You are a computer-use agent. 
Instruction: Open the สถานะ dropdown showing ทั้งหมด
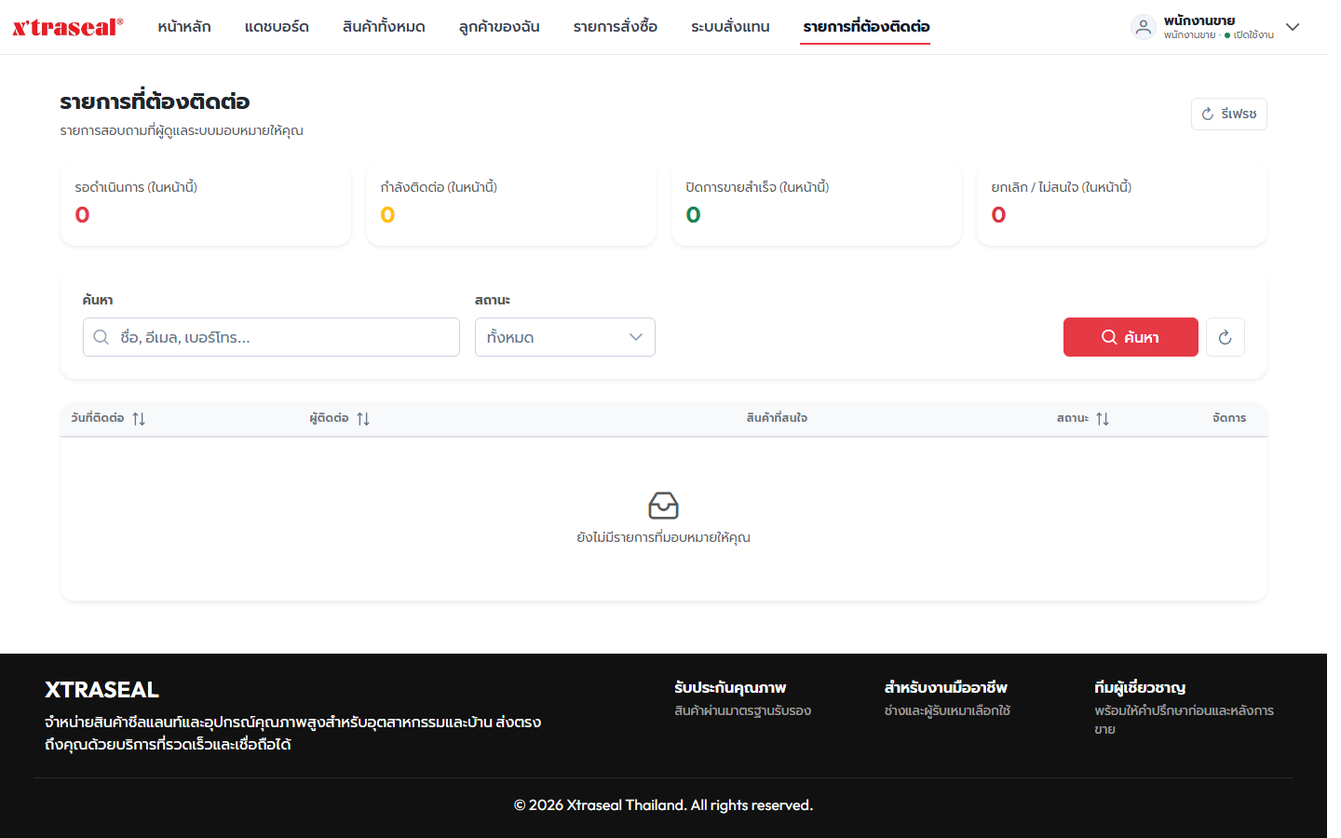click(x=565, y=337)
